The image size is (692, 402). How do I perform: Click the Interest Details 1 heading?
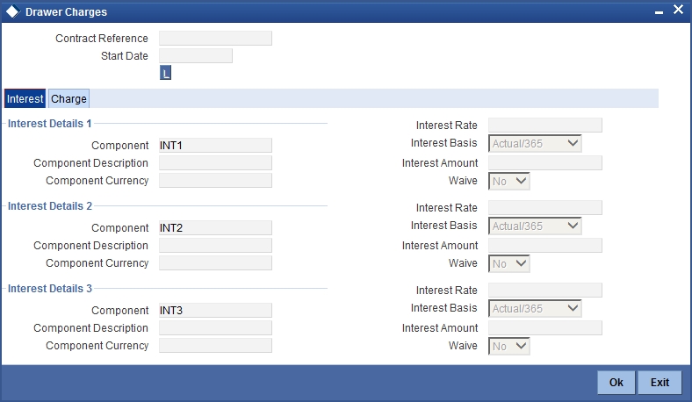[x=50, y=124]
